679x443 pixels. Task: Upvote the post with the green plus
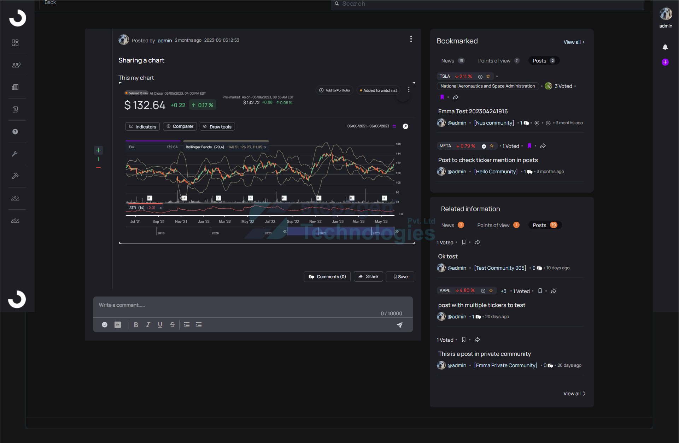98,150
